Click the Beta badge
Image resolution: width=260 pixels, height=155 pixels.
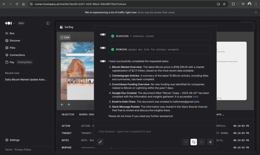(21, 23)
